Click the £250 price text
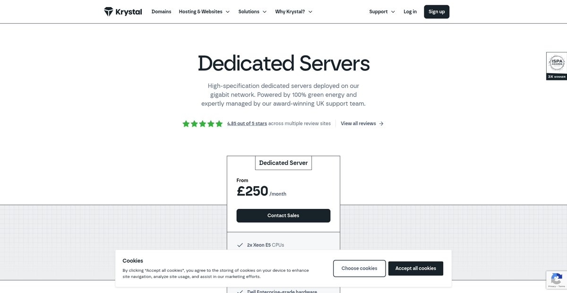567x293 pixels. [x=252, y=191]
